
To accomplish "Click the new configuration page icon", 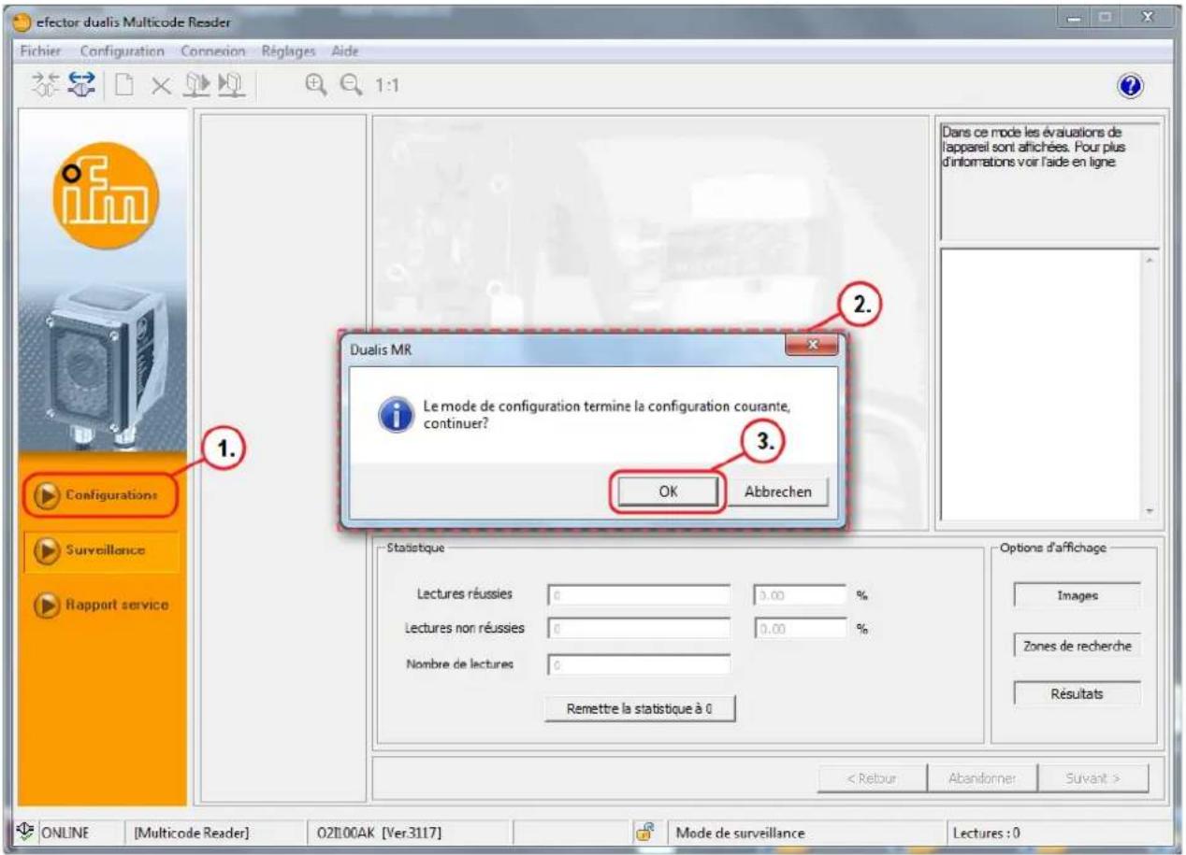I will point(123,86).
